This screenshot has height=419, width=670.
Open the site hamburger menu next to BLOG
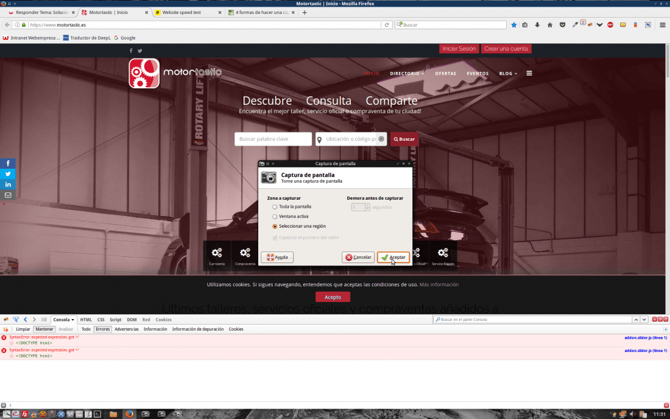pyautogui.click(x=529, y=73)
